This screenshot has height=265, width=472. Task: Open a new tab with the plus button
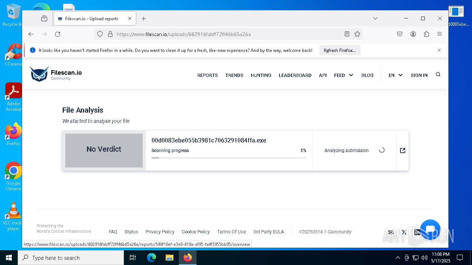pyautogui.click(x=144, y=18)
